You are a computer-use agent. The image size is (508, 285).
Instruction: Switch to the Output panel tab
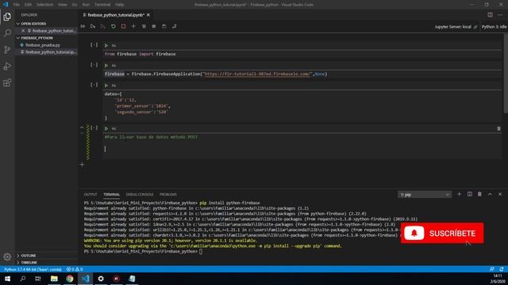[x=90, y=195]
